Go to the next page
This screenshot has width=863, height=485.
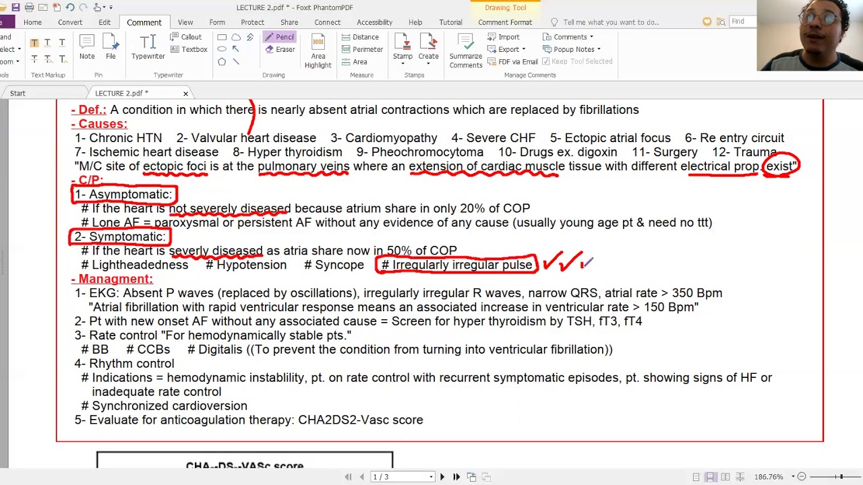tap(442, 477)
